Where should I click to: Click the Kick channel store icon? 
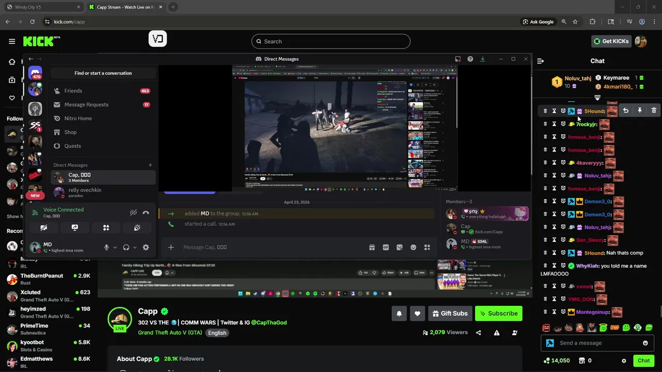582,361
